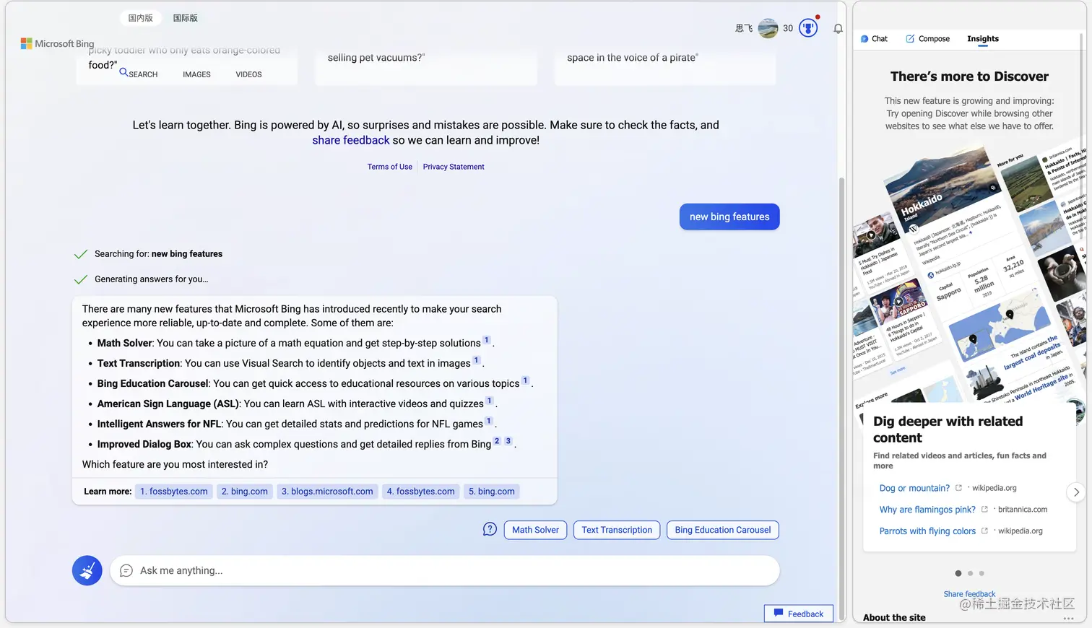The width and height of the screenshot is (1092, 628).
Task: Switch to 国际版 tab
Action: coord(185,18)
